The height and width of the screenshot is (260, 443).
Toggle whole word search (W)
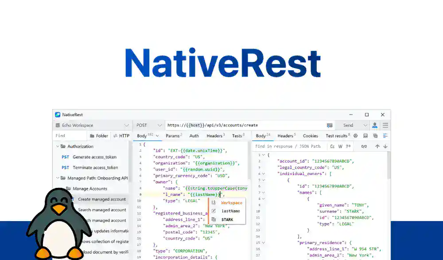tap(341, 146)
